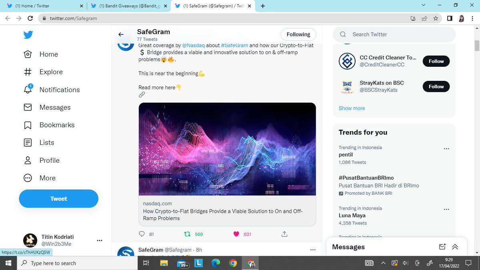Go back with the SafeGram header arrow
480x270 pixels.
[121, 34]
